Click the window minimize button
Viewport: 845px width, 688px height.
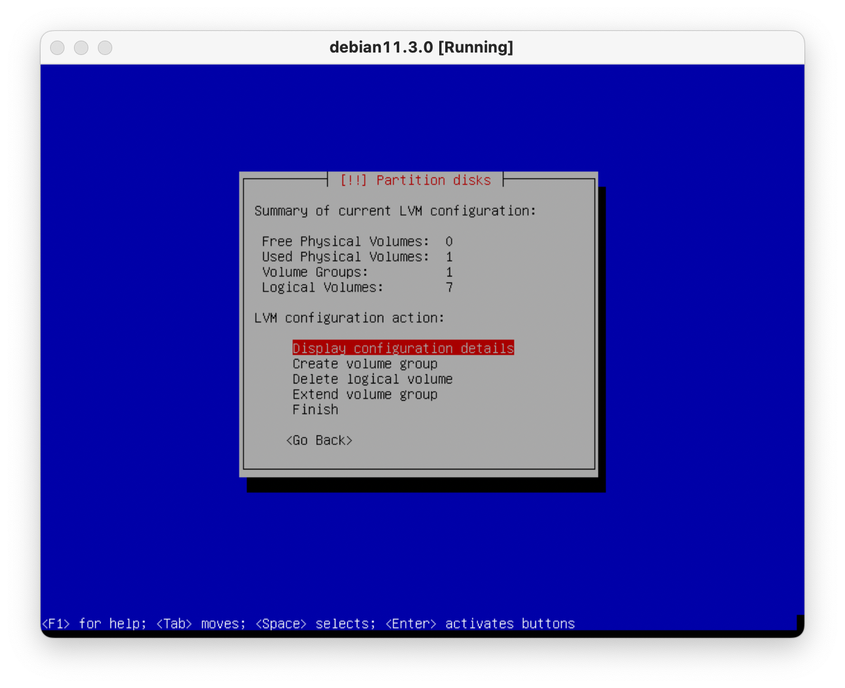coord(81,48)
